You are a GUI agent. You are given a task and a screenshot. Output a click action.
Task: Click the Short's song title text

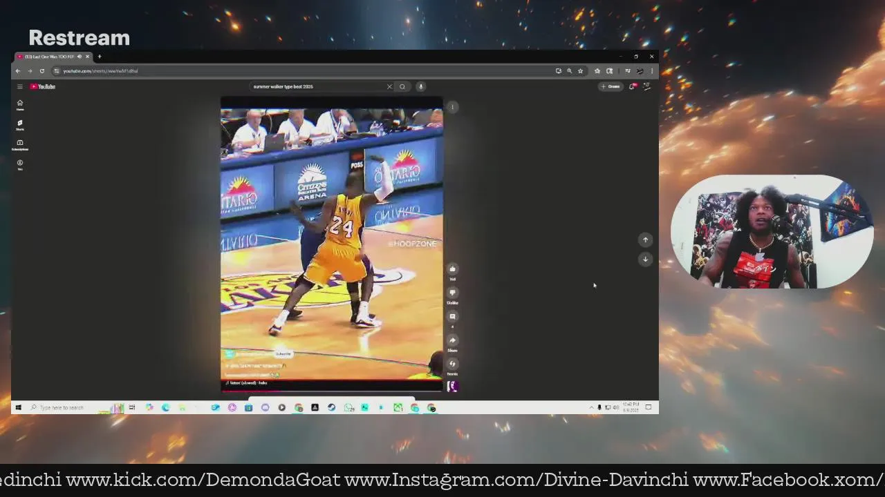coord(246,383)
